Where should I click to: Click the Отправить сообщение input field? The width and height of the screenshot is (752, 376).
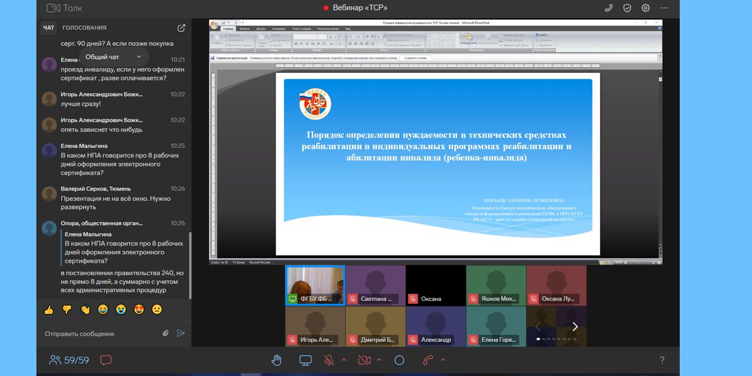click(x=100, y=334)
